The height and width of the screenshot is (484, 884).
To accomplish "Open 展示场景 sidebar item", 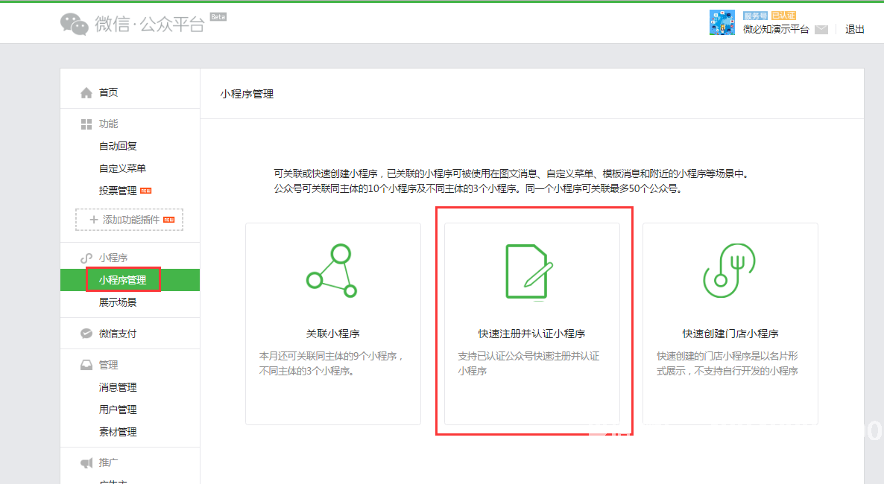I will click(x=118, y=302).
